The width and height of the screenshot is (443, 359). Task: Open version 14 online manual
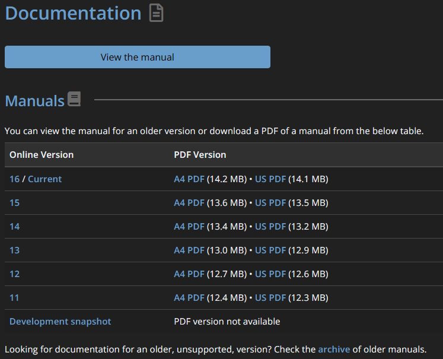click(x=14, y=226)
